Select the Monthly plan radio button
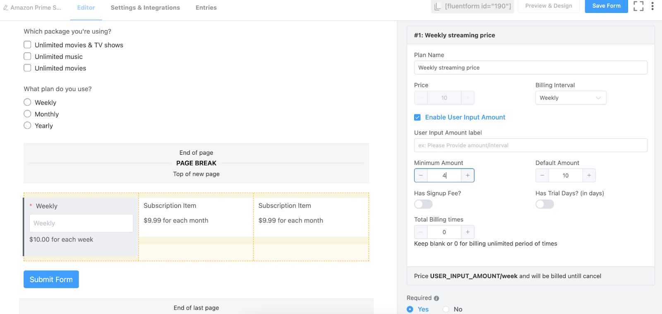The image size is (662, 314). click(x=27, y=114)
